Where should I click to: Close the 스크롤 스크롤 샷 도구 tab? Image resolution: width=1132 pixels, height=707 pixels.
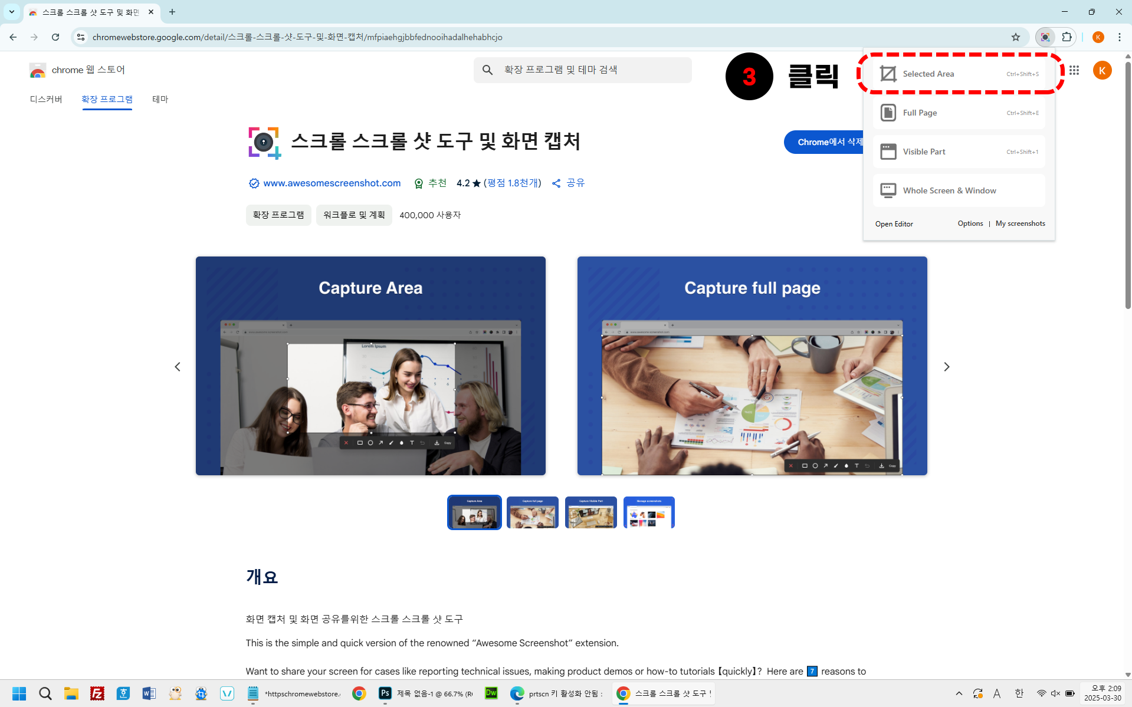[151, 12]
